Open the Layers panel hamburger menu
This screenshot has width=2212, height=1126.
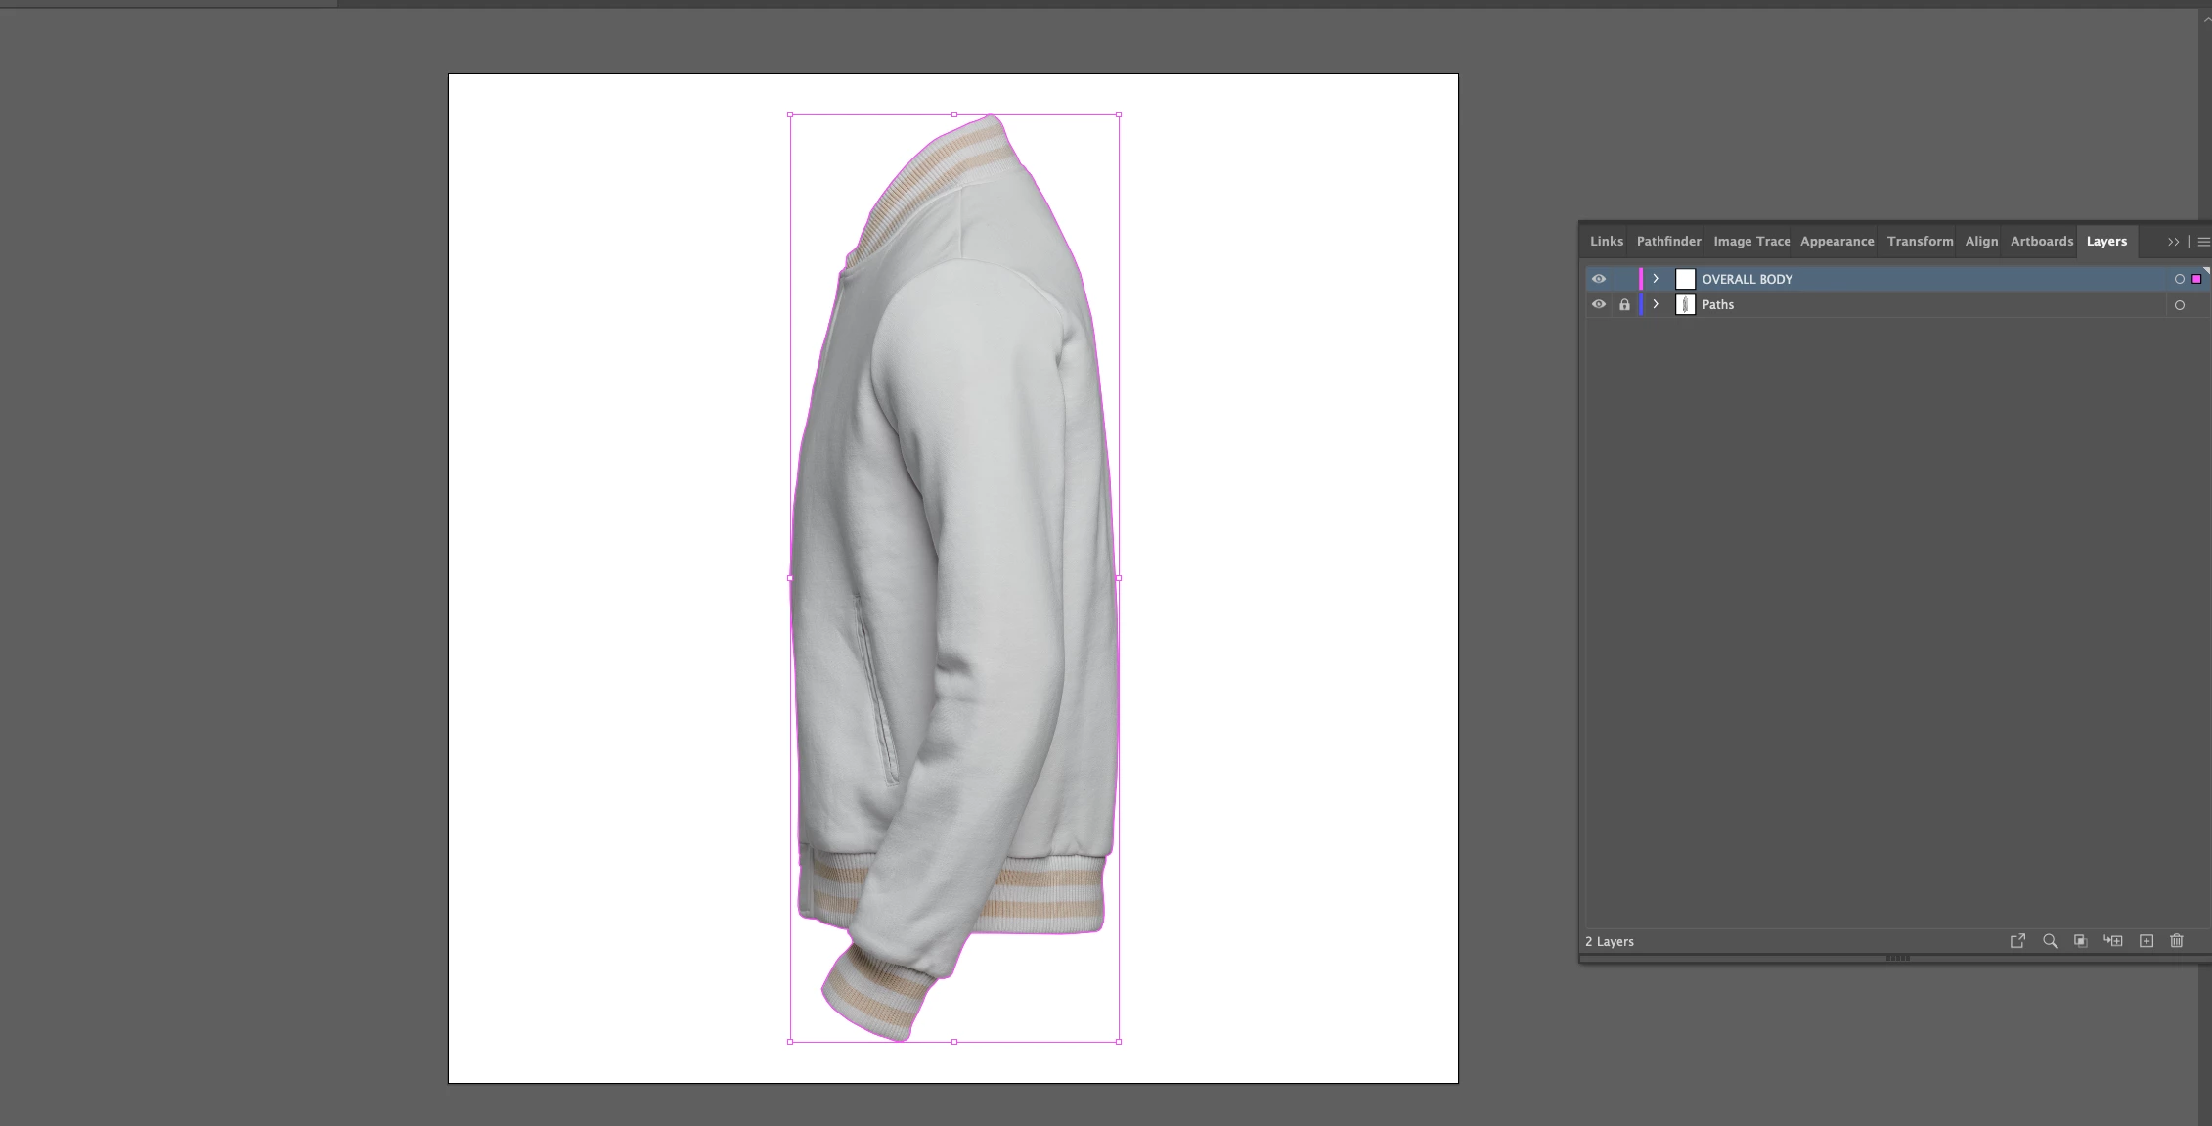click(x=2203, y=242)
